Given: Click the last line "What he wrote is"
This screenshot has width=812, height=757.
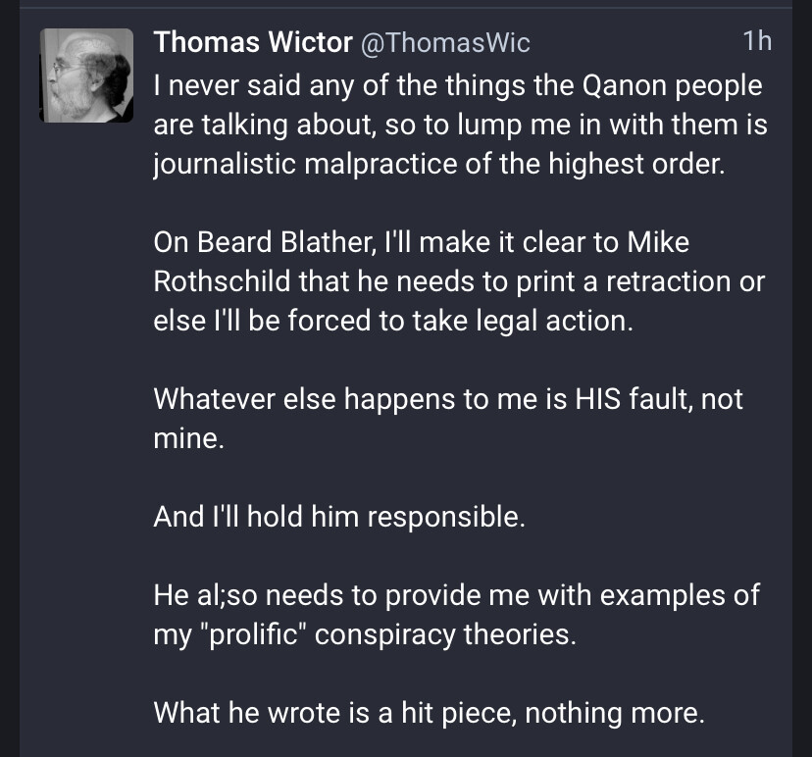Looking at the screenshot, I should (x=429, y=713).
